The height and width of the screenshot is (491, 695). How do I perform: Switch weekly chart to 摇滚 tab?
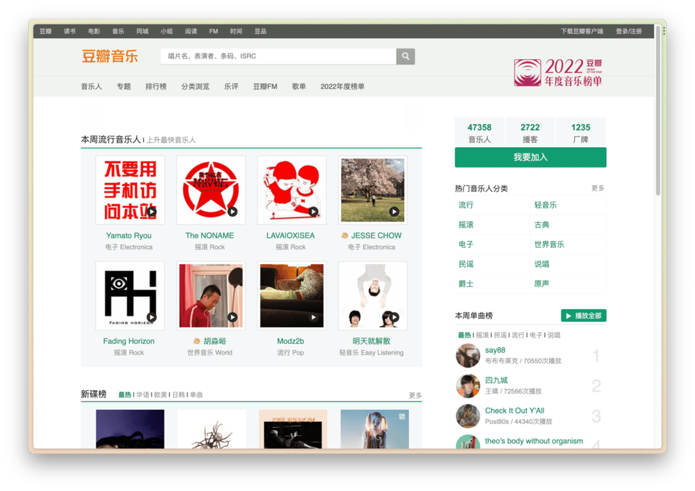483,335
